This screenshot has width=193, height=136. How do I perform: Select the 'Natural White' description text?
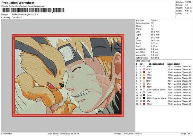tap(159, 89)
